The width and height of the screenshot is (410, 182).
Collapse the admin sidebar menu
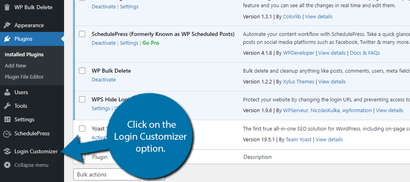[32, 165]
